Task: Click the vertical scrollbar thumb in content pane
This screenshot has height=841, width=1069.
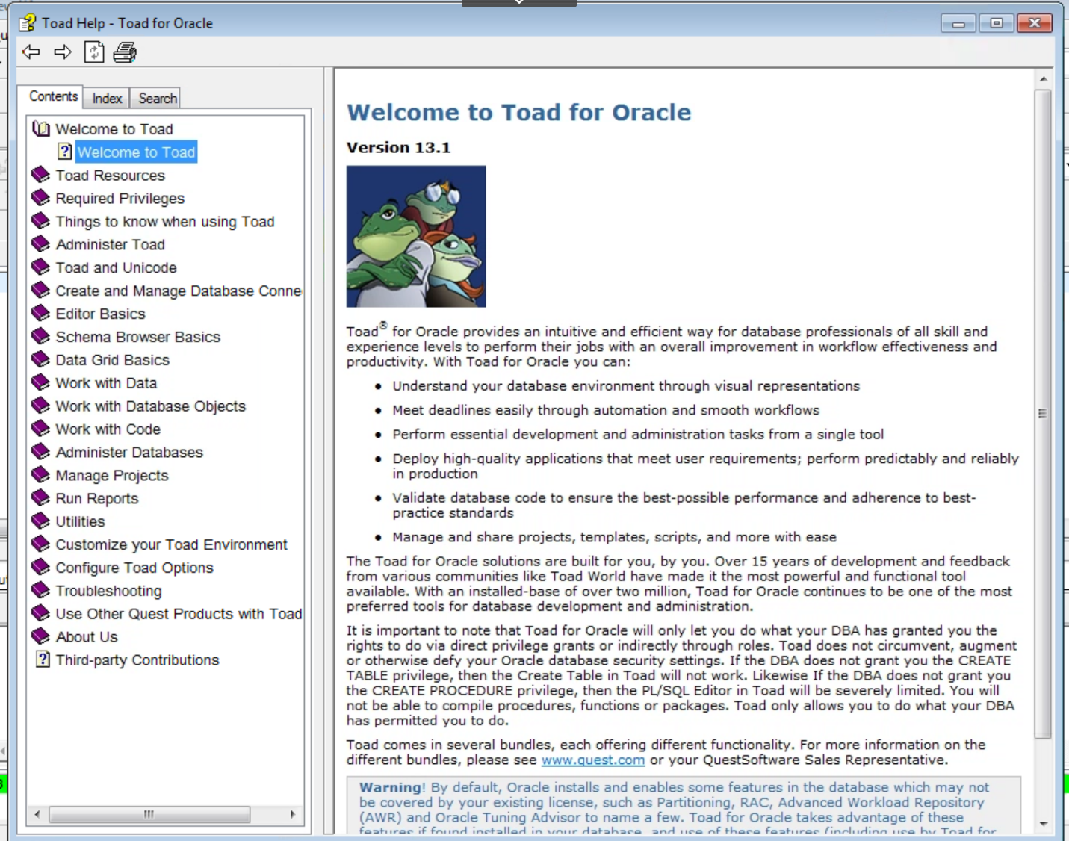Action: click(1043, 414)
